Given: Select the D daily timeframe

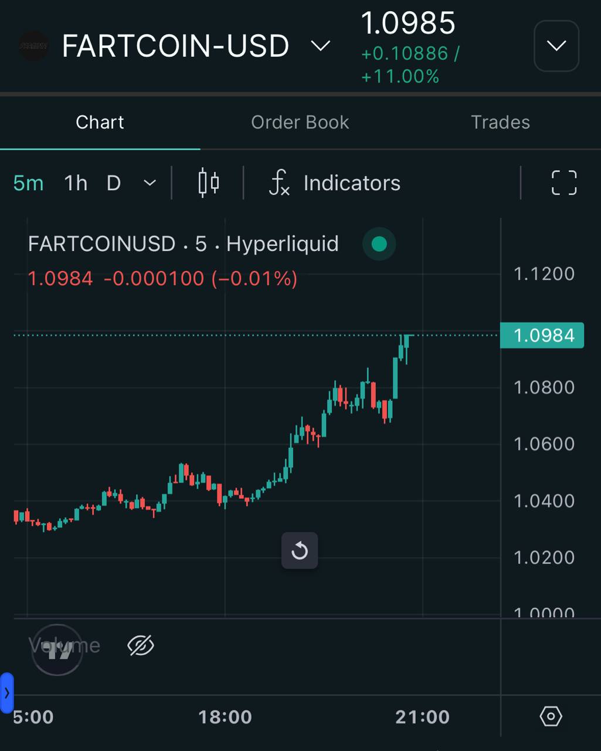Looking at the screenshot, I should click(x=114, y=183).
